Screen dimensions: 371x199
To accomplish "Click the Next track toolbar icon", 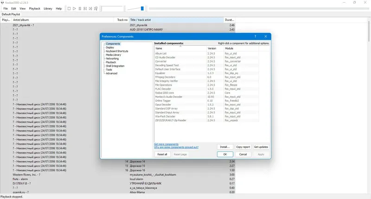I will click(90, 8).
